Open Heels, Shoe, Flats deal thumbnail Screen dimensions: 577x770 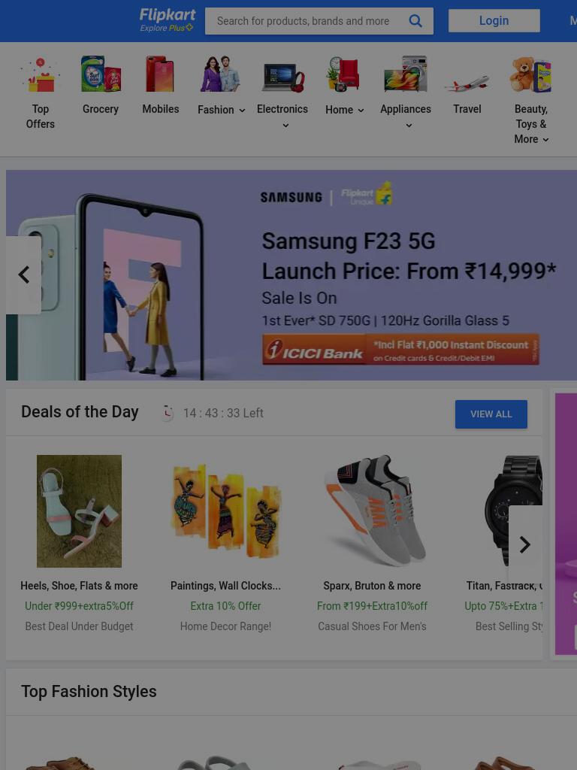click(x=79, y=511)
